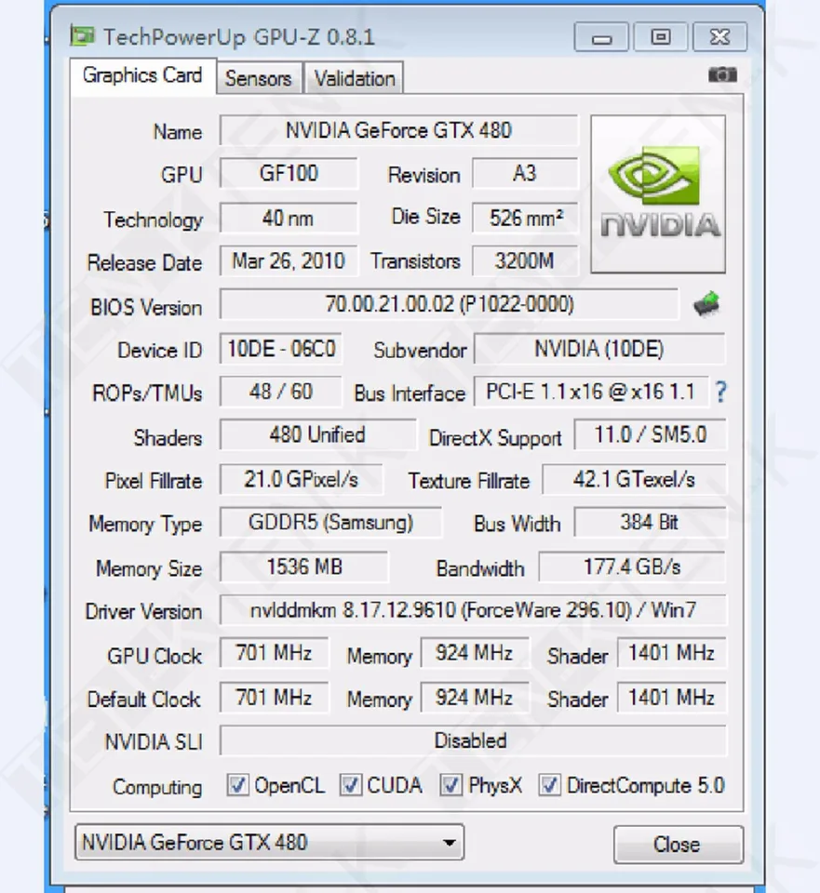Switch to the Sensors tab
Viewport: 820px width, 893px height.
258,78
